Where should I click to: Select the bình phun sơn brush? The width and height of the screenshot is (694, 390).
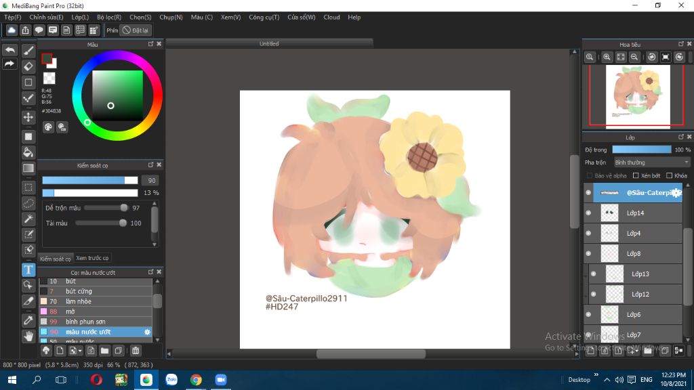click(x=96, y=322)
